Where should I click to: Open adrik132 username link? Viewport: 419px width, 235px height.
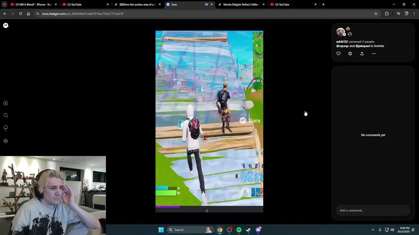(x=342, y=42)
